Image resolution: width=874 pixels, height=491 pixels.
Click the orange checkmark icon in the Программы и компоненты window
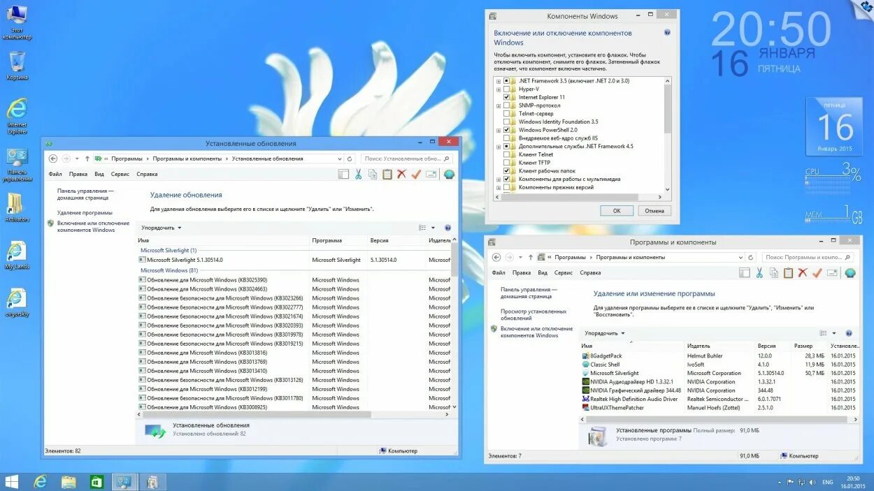click(x=817, y=273)
